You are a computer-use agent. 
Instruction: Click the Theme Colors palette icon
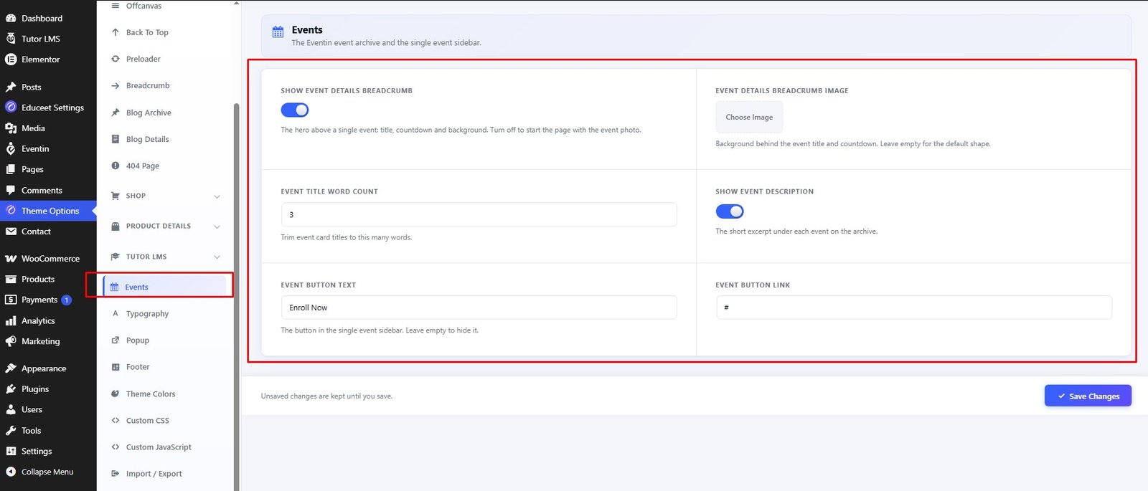(116, 394)
